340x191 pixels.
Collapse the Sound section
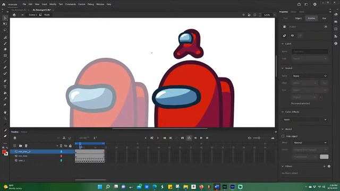coord(283,68)
